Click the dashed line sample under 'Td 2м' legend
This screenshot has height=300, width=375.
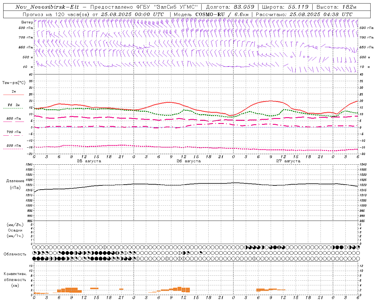click(13, 108)
